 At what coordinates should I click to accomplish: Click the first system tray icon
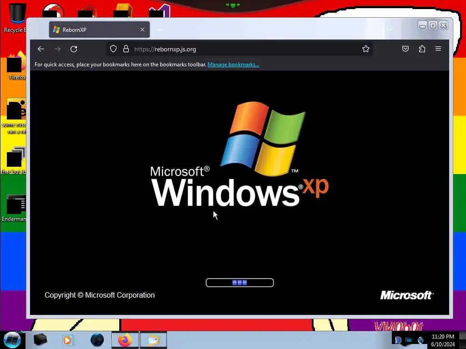(x=398, y=340)
